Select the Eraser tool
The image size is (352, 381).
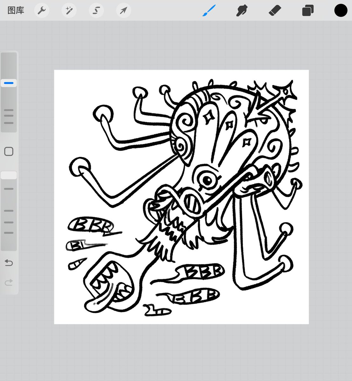pyautogui.click(x=275, y=10)
